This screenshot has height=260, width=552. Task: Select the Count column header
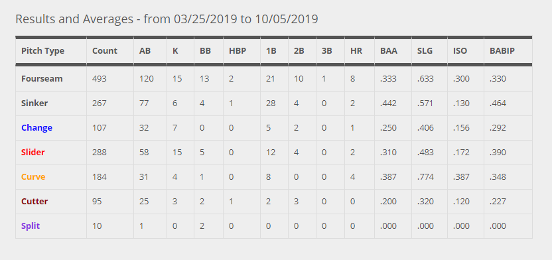pos(105,51)
